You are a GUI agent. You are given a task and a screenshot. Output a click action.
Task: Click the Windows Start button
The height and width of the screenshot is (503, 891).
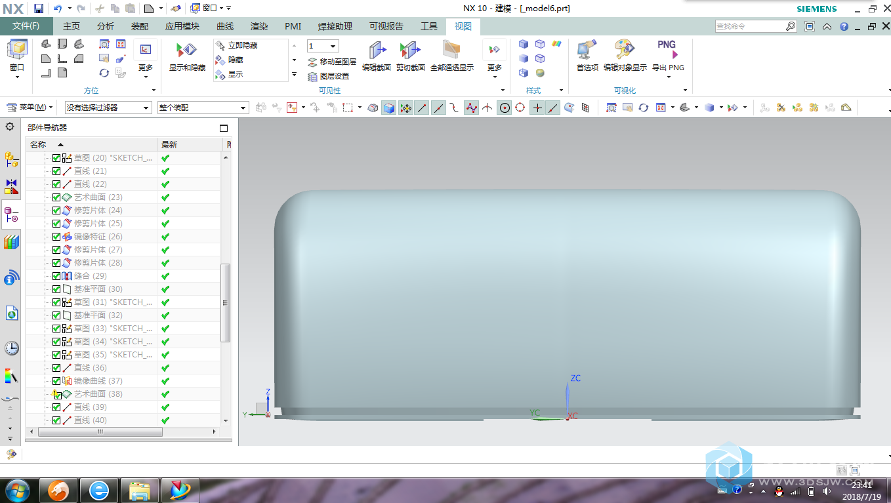click(17, 490)
